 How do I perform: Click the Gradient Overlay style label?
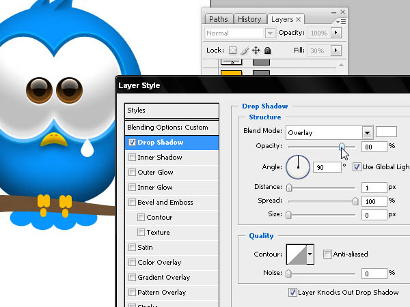pos(164,278)
